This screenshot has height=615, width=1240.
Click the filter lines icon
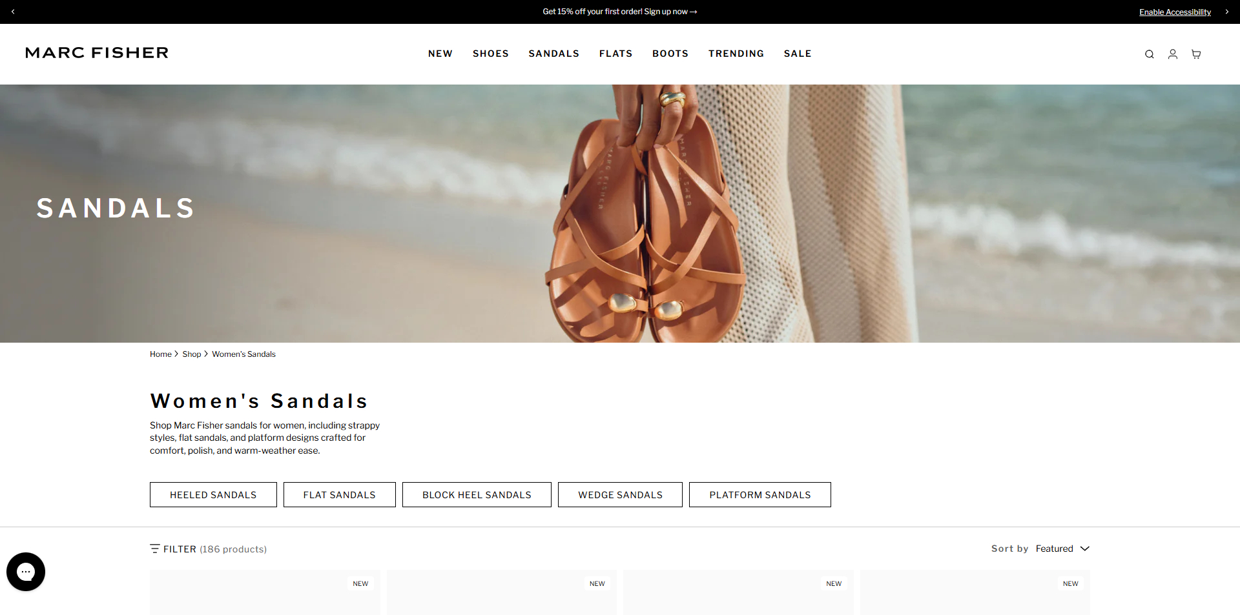tap(155, 549)
